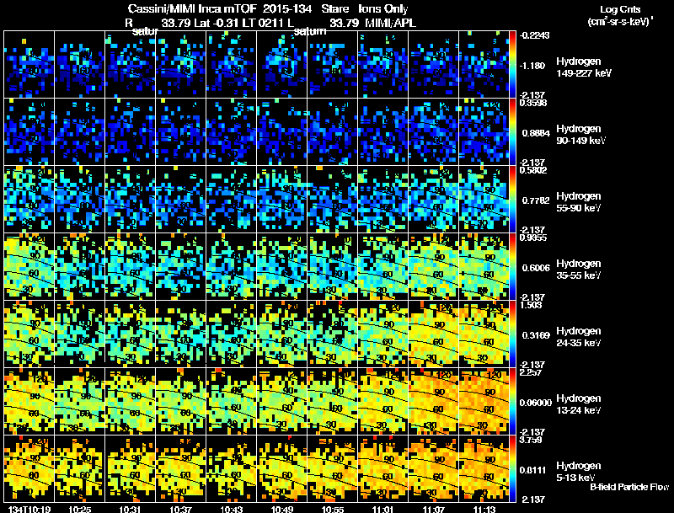Click the Hydrogen 13-24 keV color bar
Screen dimensions: 674x513
512,402
